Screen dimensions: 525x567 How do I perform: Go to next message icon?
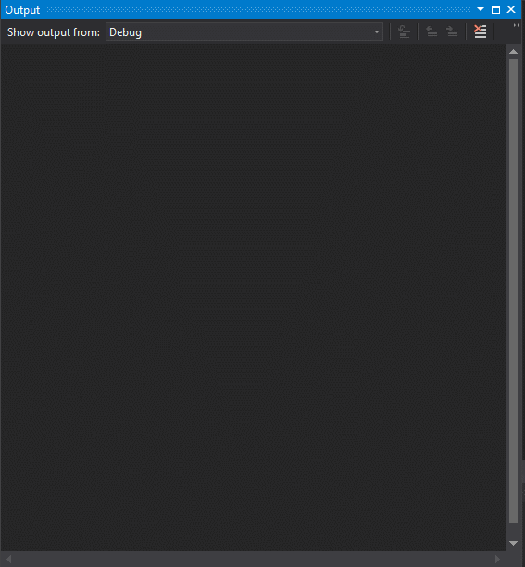[x=452, y=31]
